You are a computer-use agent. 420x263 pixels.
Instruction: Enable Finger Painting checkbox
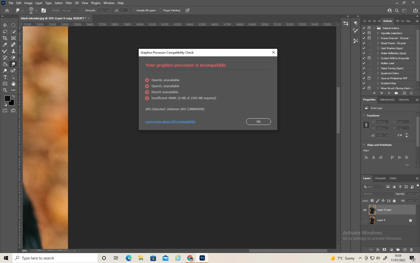[x=161, y=11]
